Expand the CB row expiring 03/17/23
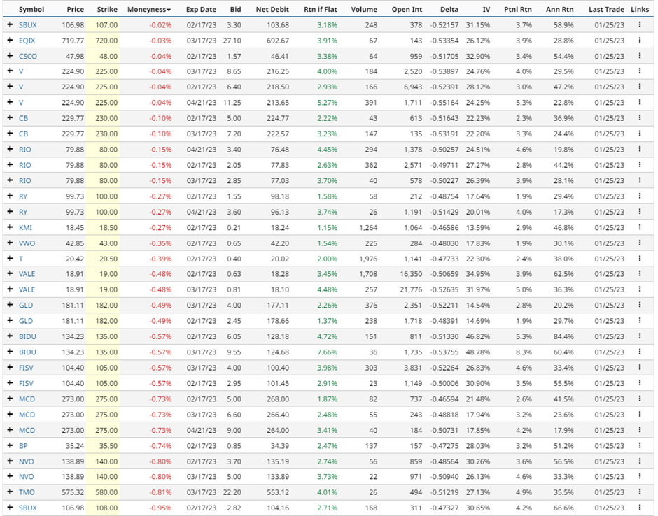 [10, 134]
